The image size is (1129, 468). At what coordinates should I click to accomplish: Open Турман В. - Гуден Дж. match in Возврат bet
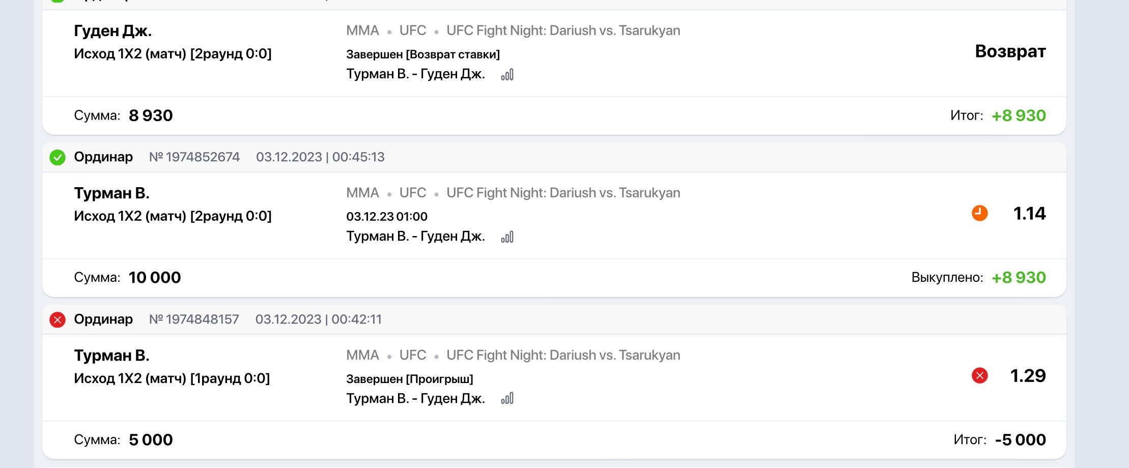coord(415,74)
